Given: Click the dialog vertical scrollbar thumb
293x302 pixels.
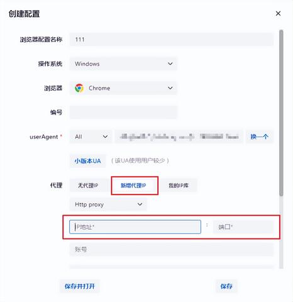Looking at the screenshot, I should pyautogui.click(x=281, y=113).
